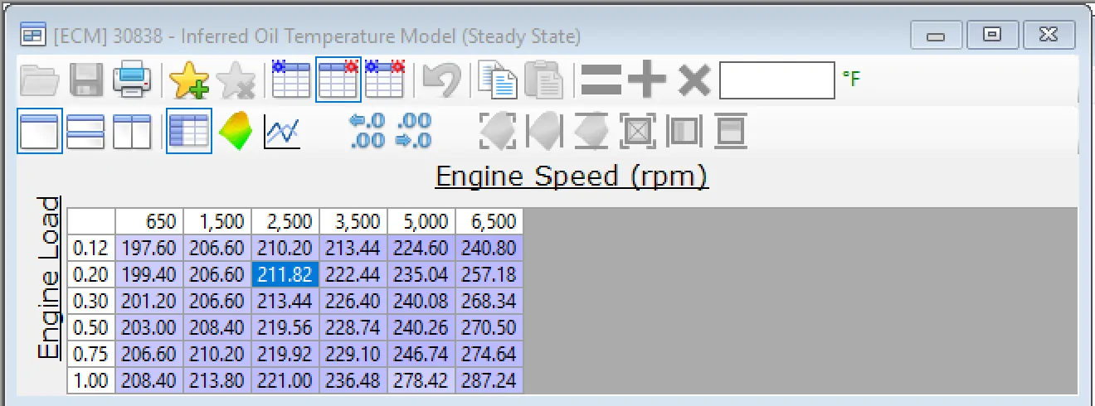Select the 5,000 rpm column header
The image size is (1095, 406).
pyautogui.click(x=421, y=222)
